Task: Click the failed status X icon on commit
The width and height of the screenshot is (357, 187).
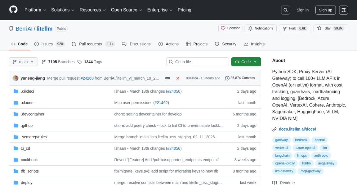Action: [x=178, y=78]
